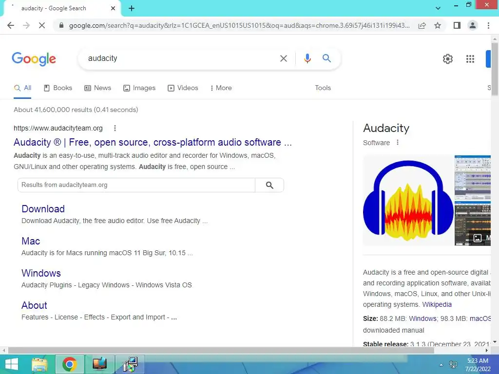The width and height of the screenshot is (499, 374).
Task: Show hidden system tray icons
Action: point(441,365)
